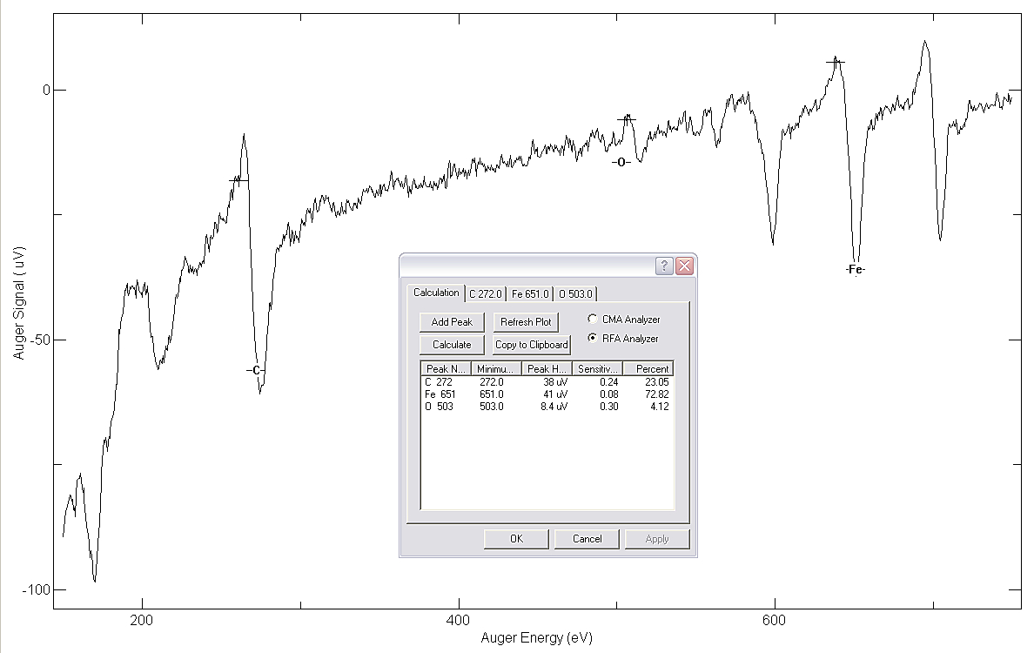Viewport: 1034px width, 653px height.
Task: Click the -Fe- peak label on plot
Action: 855,270
